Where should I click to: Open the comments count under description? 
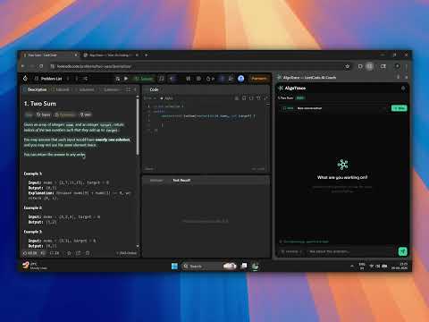click(x=54, y=253)
